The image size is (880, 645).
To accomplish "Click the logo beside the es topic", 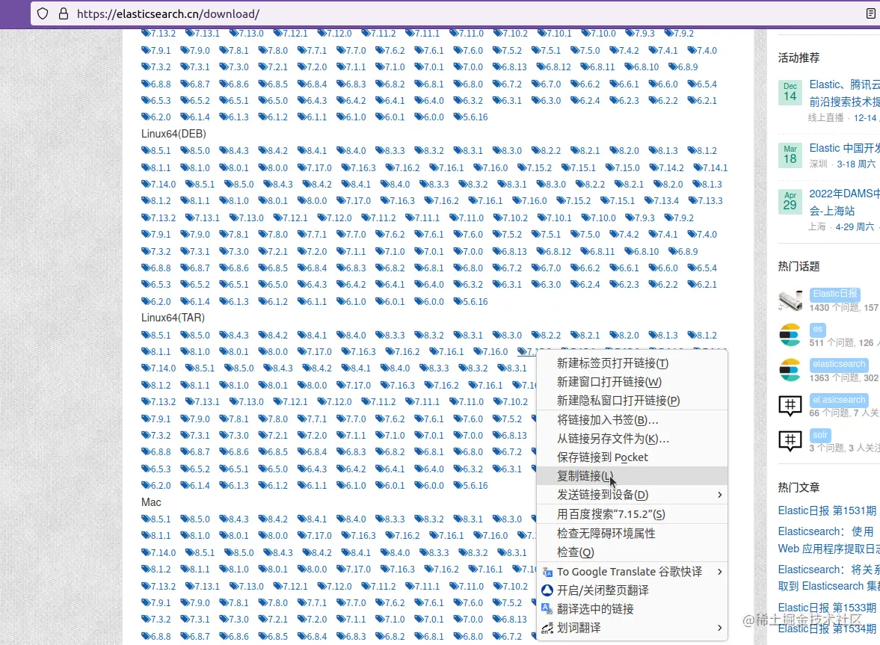I will point(790,335).
